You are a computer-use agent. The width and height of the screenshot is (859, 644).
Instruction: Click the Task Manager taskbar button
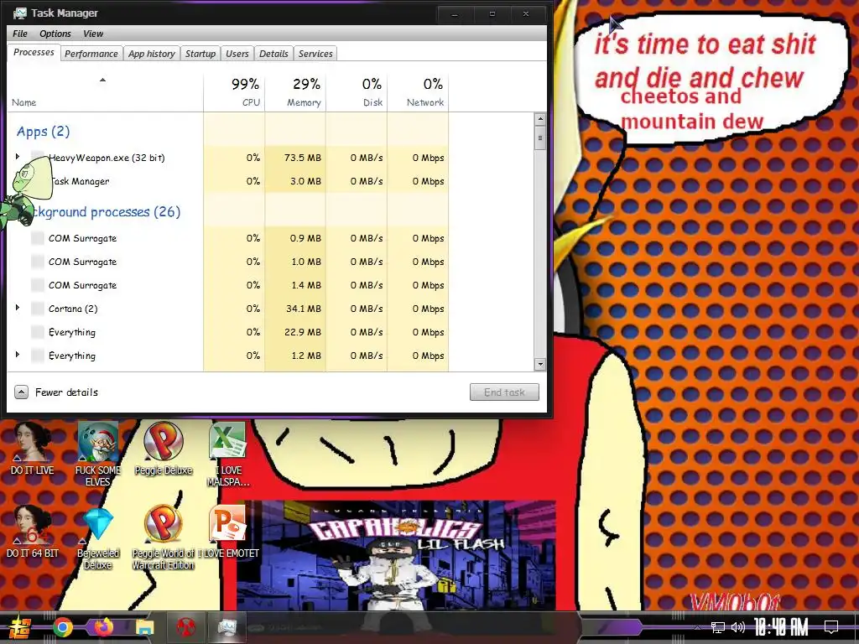[x=226, y=627]
